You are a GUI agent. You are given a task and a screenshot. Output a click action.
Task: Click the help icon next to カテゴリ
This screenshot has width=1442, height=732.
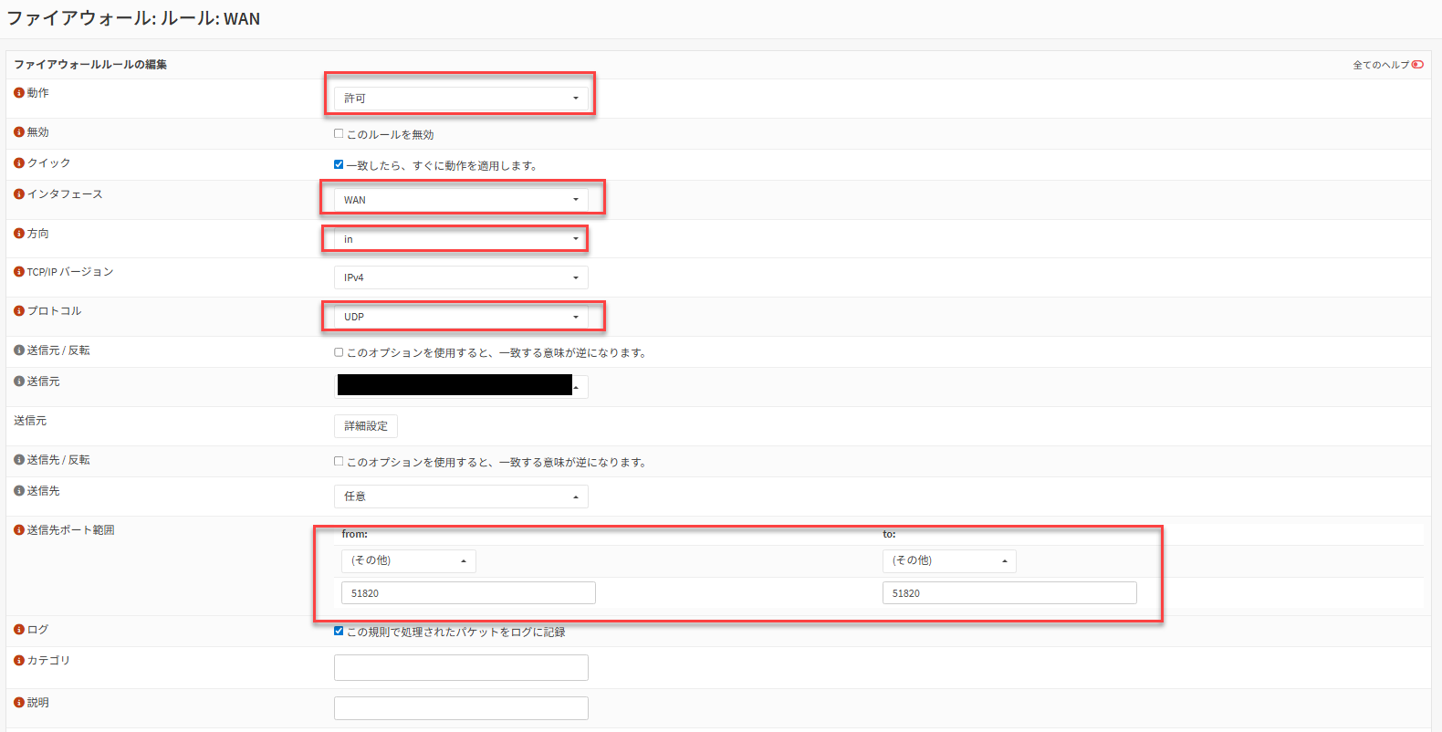click(x=19, y=661)
